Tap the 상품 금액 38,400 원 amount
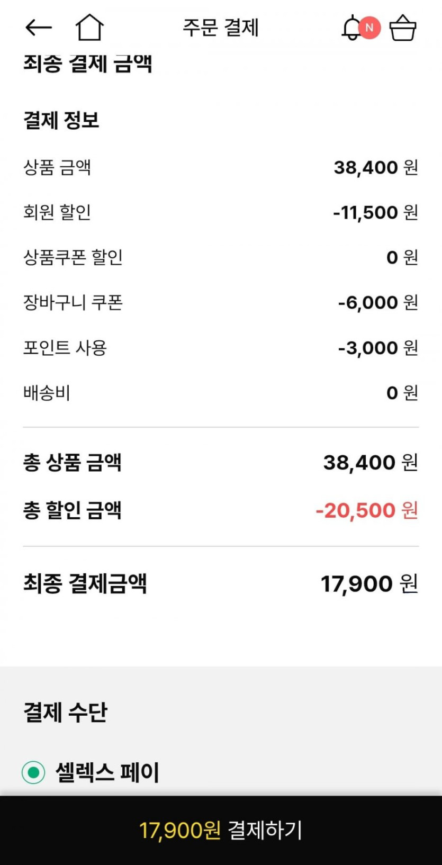442x865 pixels. coord(375,168)
